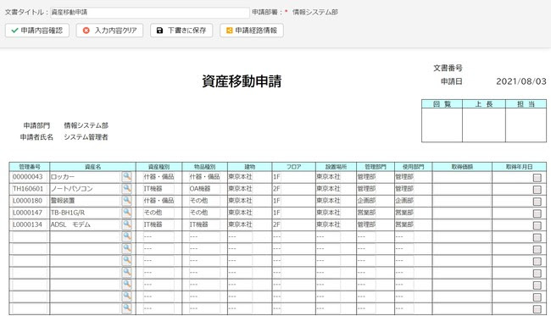Image resolution: width=551 pixels, height=316 pixels.
Task: Open asset search for ADSL モデム row
Action: coord(127,225)
